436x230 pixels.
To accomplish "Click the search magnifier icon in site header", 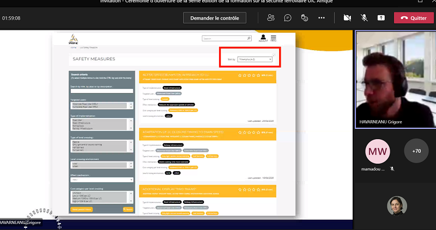I will (x=249, y=39).
